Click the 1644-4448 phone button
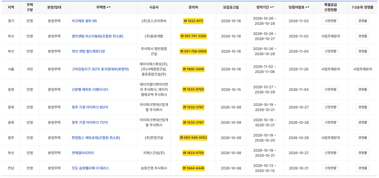 tap(194, 168)
